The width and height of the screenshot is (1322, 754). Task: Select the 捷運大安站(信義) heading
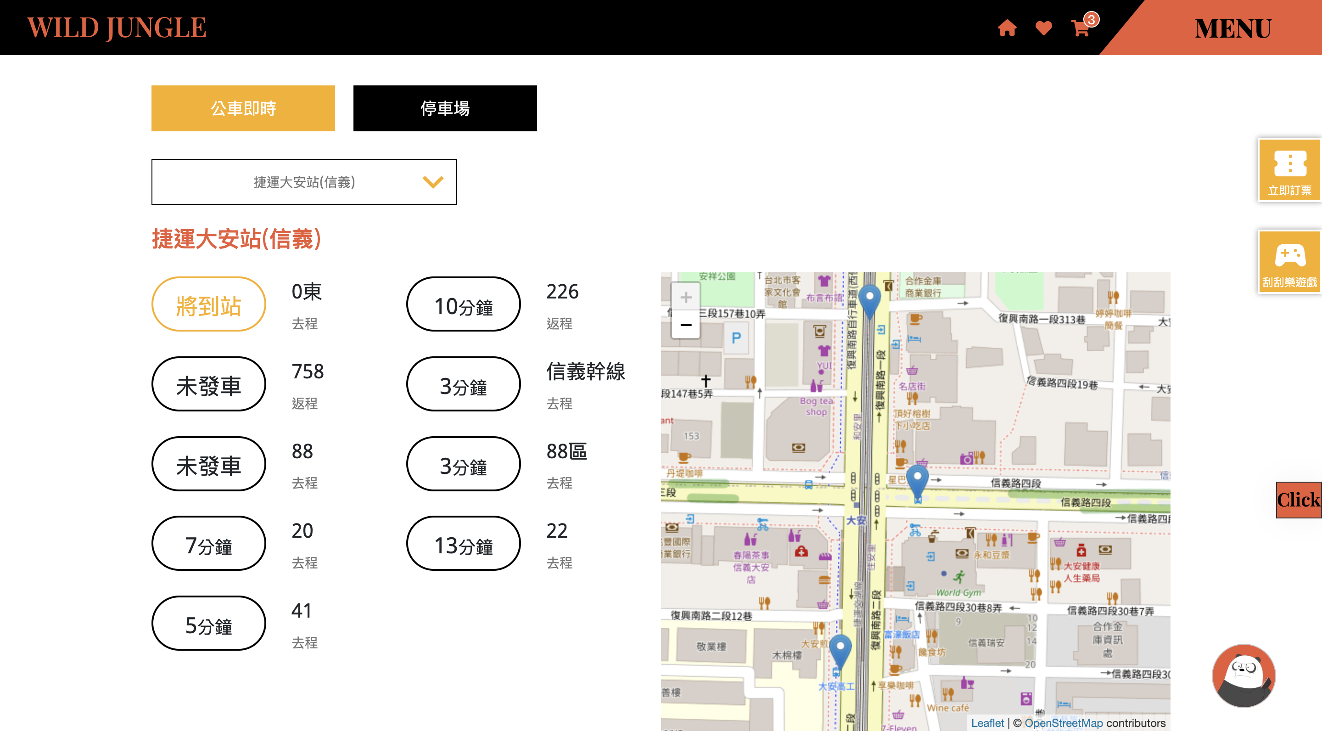tap(236, 240)
